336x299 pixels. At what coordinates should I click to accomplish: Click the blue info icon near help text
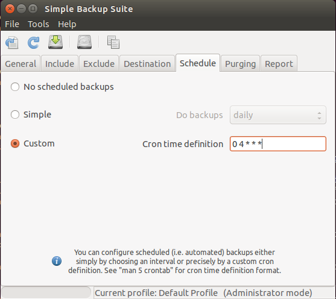point(57,261)
